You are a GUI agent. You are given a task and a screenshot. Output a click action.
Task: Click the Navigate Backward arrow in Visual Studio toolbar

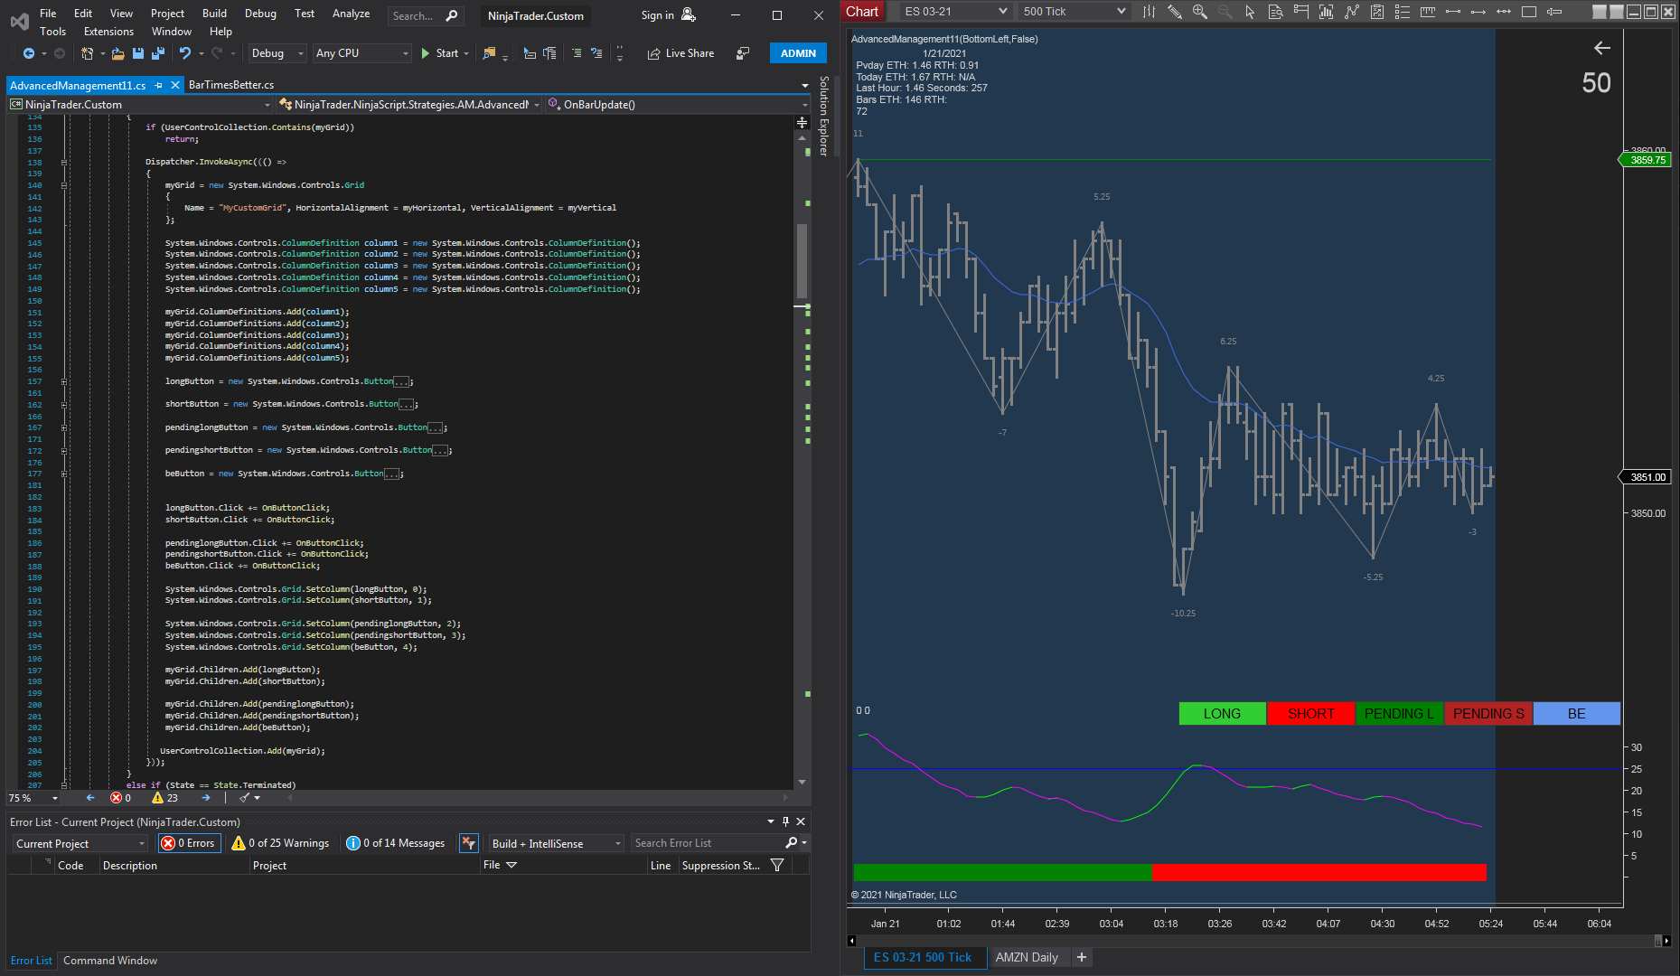[x=29, y=53]
